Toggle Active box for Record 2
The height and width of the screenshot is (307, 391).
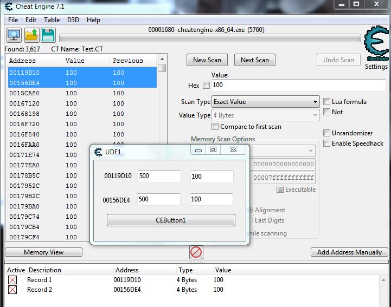12,290
